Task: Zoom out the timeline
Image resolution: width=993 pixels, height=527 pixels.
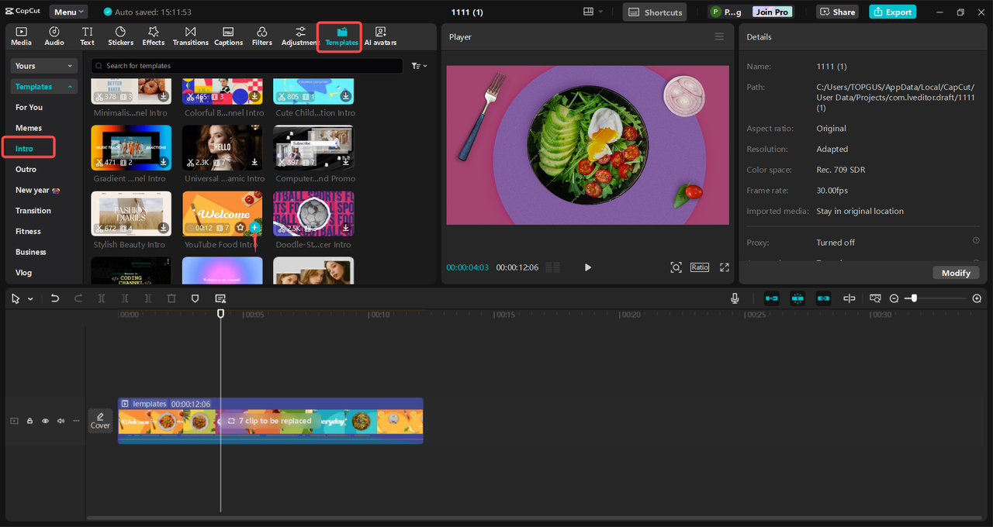Action: [x=894, y=298]
